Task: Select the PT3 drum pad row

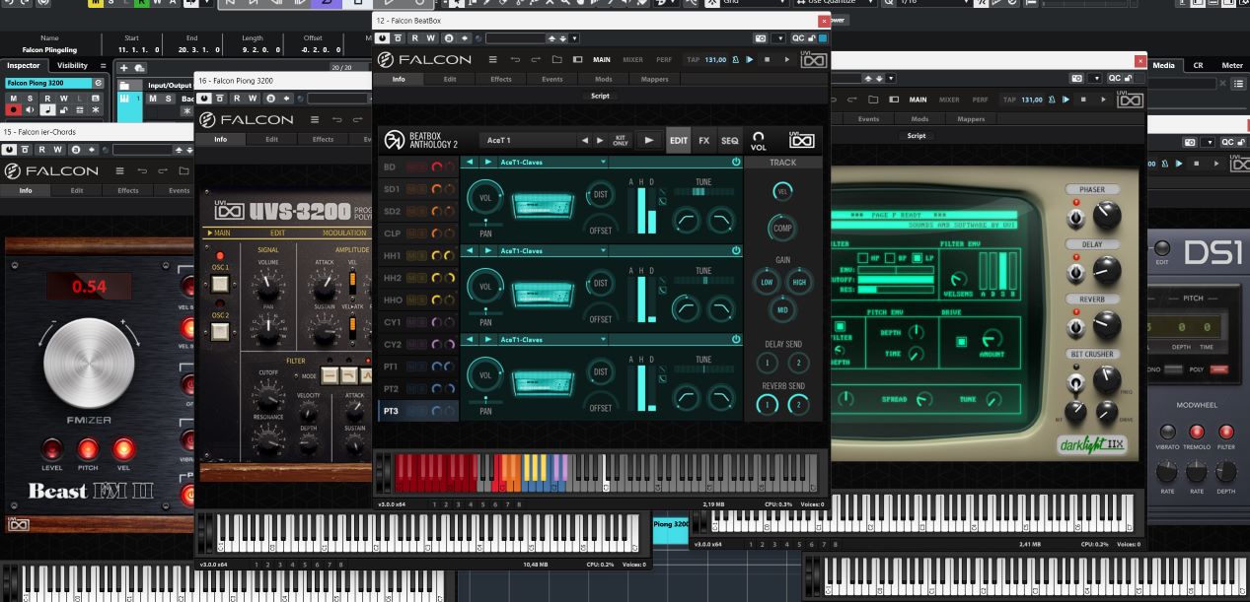Action: coord(418,411)
